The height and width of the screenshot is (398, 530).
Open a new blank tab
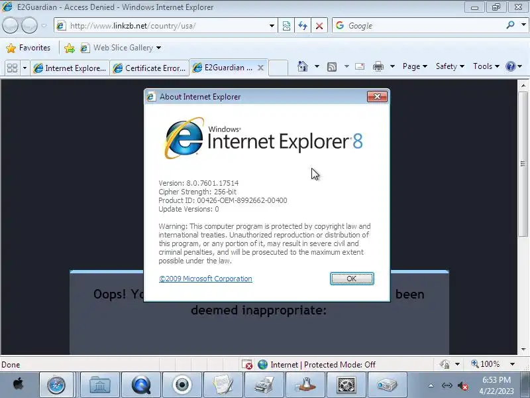click(278, 68)
